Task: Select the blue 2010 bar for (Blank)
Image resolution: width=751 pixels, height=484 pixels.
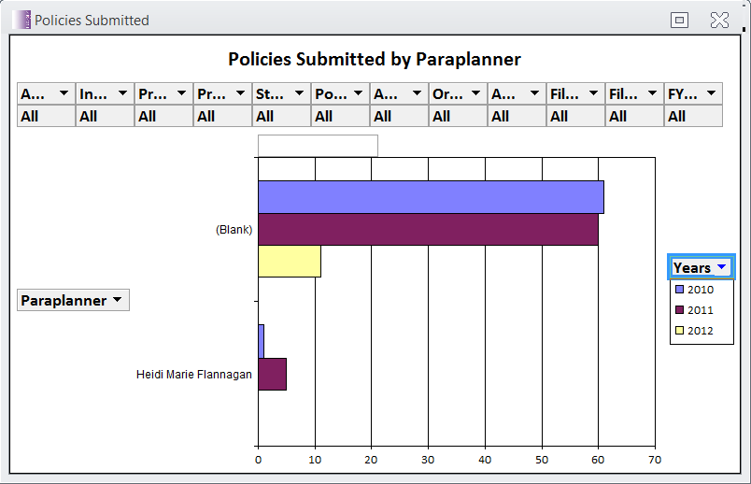Action: pyautogui.click(x=430, y=197)
